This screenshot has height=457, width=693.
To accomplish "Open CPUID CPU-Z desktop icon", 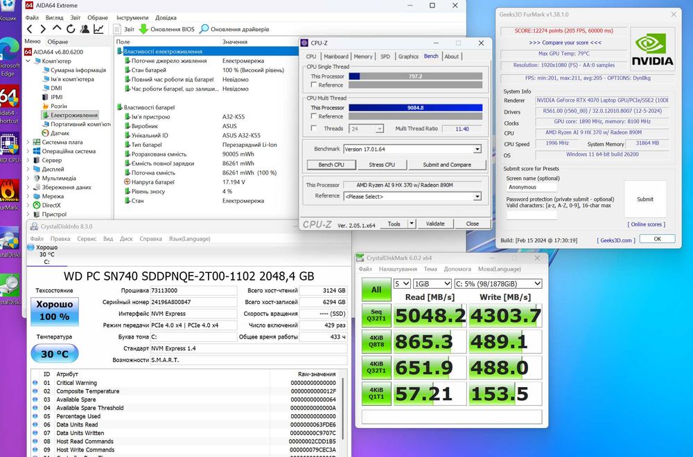I will pyautogui.click(x=9, y=144).
